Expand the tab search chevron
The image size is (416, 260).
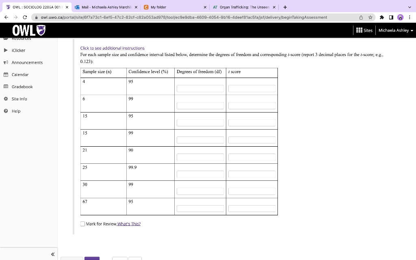[x=409, y=7]
